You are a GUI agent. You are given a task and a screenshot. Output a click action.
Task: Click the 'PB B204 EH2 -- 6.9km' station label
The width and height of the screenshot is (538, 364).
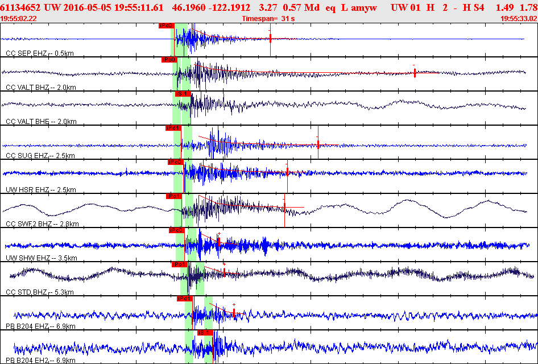click(x=41, y=360)
